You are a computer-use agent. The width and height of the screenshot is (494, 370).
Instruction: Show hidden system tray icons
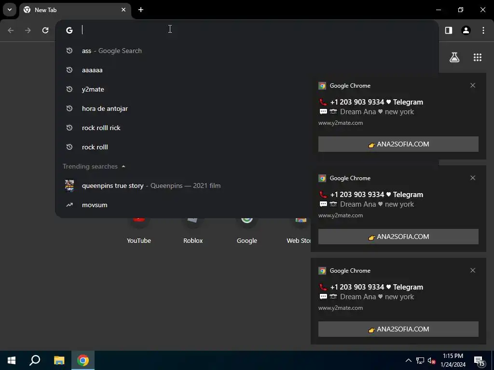(x=408, y=360)
